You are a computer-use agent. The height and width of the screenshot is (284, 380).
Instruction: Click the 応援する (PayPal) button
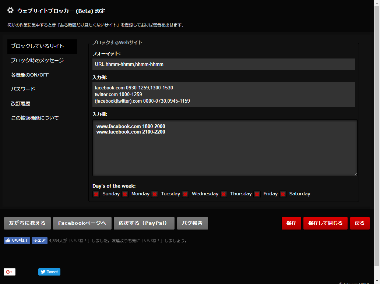click(144, 223)
